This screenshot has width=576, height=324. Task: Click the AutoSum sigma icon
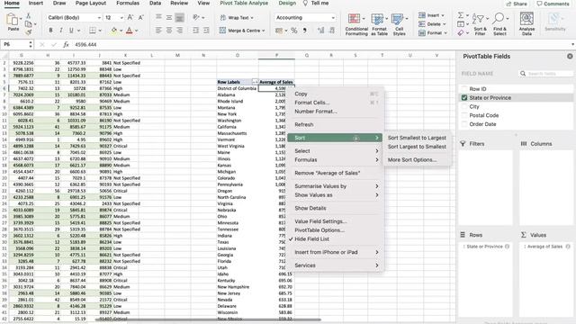pos(460,15)
